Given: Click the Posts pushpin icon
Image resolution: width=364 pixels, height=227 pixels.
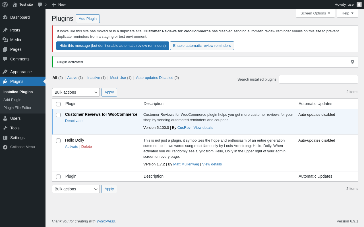Looking at the screenshot, I should [x=5, y=30].
